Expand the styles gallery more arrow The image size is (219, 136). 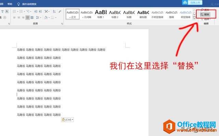[x=194, y=18]
